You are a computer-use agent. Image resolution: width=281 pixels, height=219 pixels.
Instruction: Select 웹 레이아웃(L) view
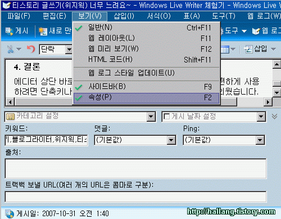coord(146,38)
